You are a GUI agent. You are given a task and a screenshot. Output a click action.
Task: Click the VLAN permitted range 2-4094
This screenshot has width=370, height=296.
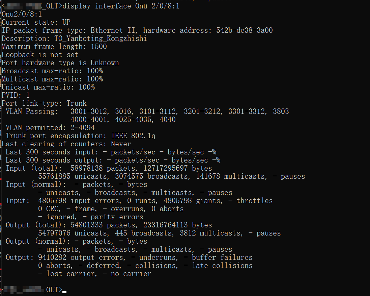tap(83, 128)
